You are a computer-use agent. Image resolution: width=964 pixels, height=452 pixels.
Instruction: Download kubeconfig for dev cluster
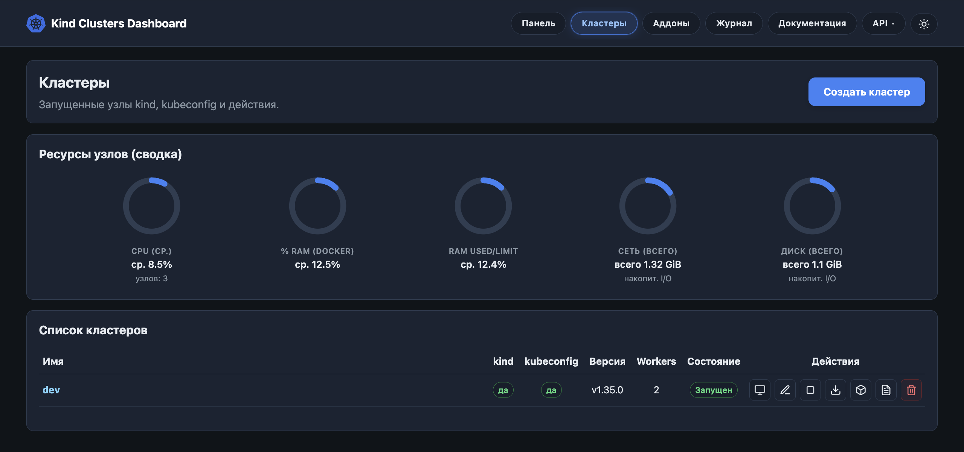(x=836, y=390)
